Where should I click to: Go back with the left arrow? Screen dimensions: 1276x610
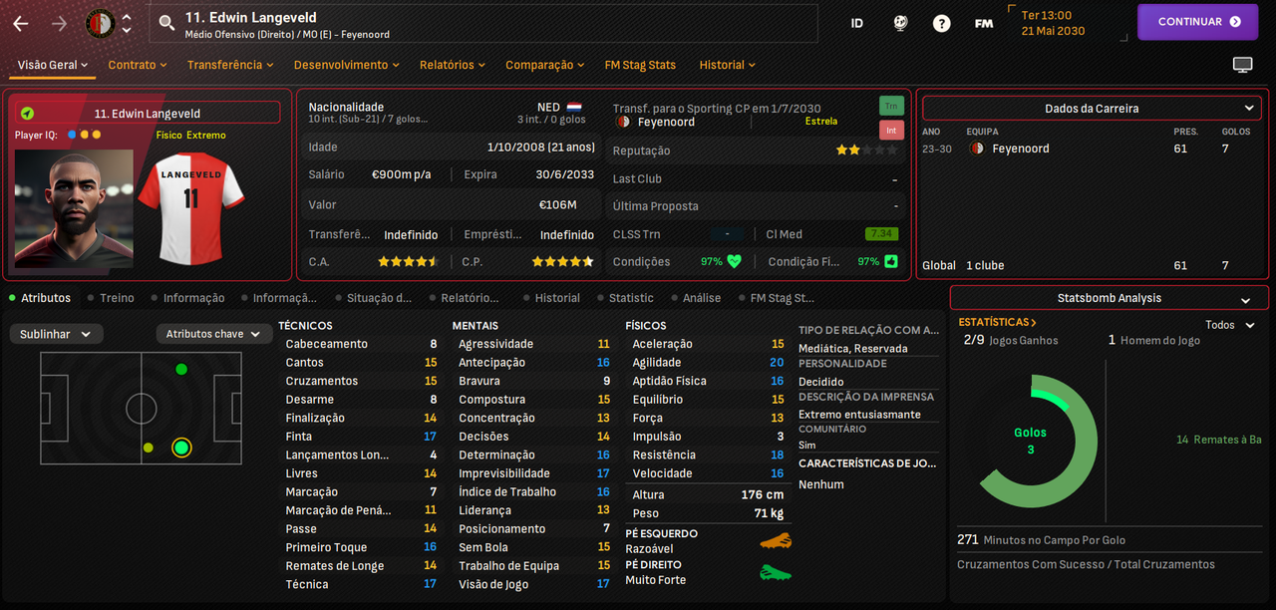21,23
